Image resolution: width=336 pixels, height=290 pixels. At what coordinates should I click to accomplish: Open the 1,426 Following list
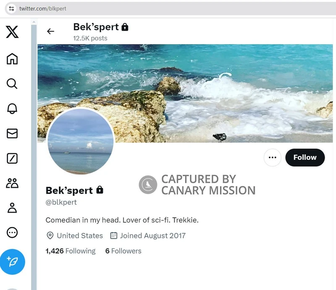[x=71, y=251]
